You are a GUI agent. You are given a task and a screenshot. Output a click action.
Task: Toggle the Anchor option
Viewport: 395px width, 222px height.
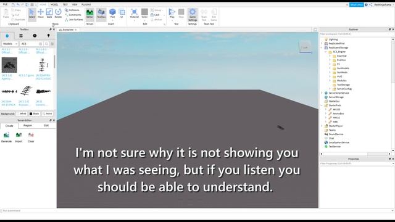pyautogui.click(x=156, y=19)
